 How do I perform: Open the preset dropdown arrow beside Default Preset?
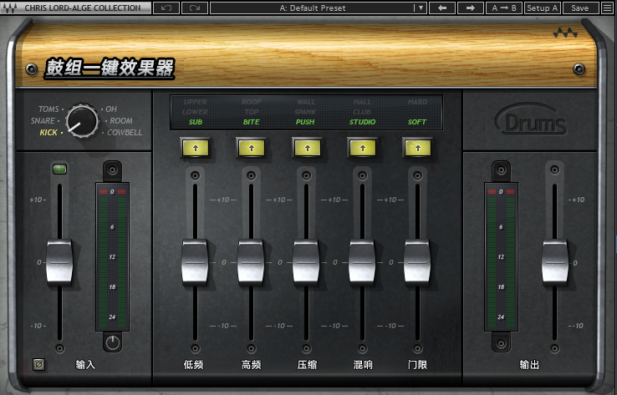421,8
